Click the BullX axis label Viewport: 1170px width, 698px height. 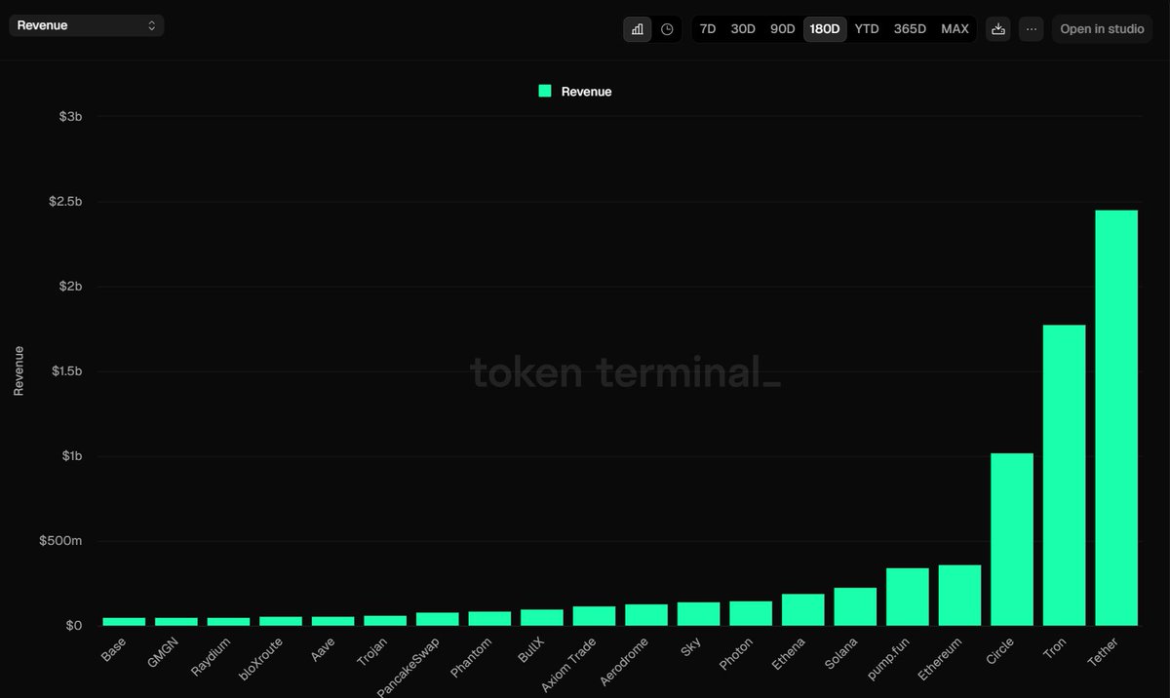click(530, 649)
